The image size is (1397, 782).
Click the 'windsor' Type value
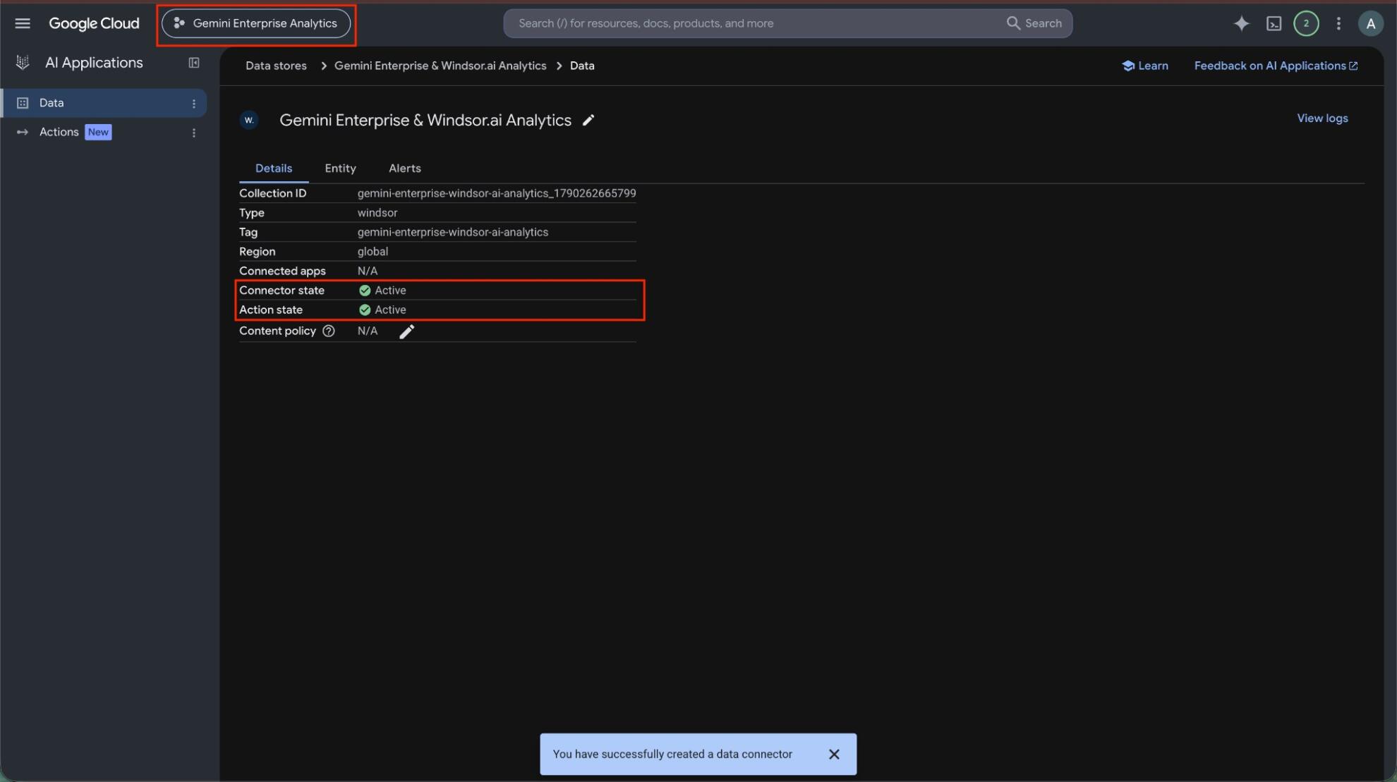(377, 213)
